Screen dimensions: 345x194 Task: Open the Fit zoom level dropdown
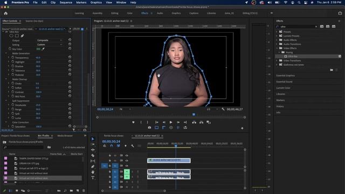coord(125,109)
